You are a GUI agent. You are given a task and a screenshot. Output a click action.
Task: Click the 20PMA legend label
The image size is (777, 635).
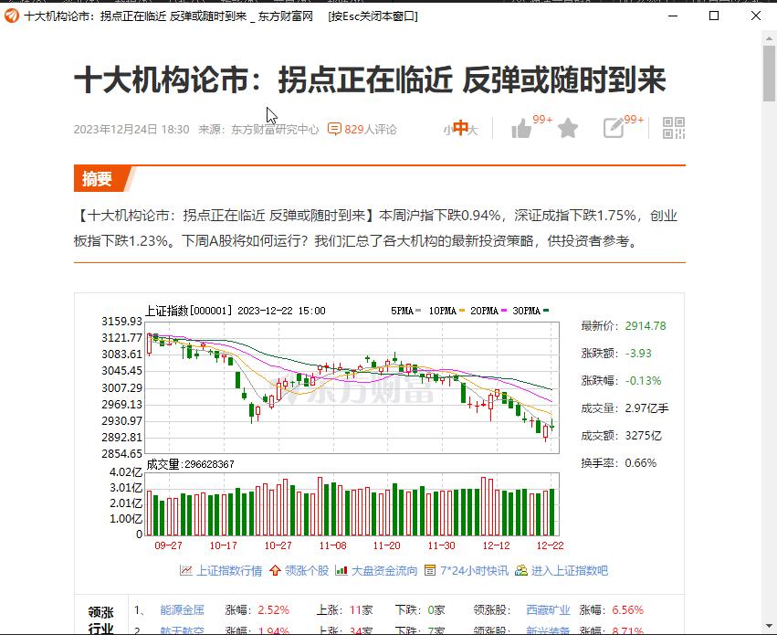coord(484,311)
